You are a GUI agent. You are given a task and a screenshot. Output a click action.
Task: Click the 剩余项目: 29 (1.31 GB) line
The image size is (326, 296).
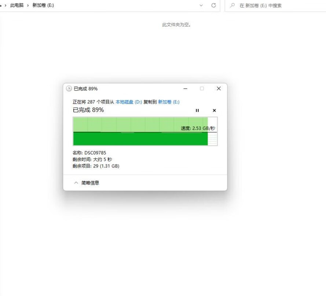coord(96,166)
